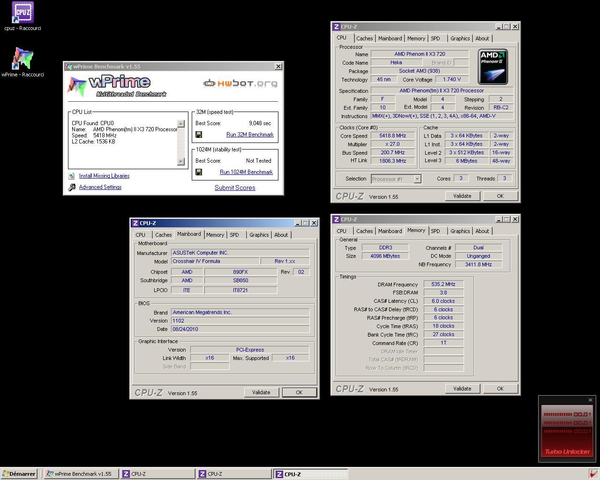The image size is (600, 480).
Task: Click the wPrime logo in benchmark window
Action: [117, 86]
